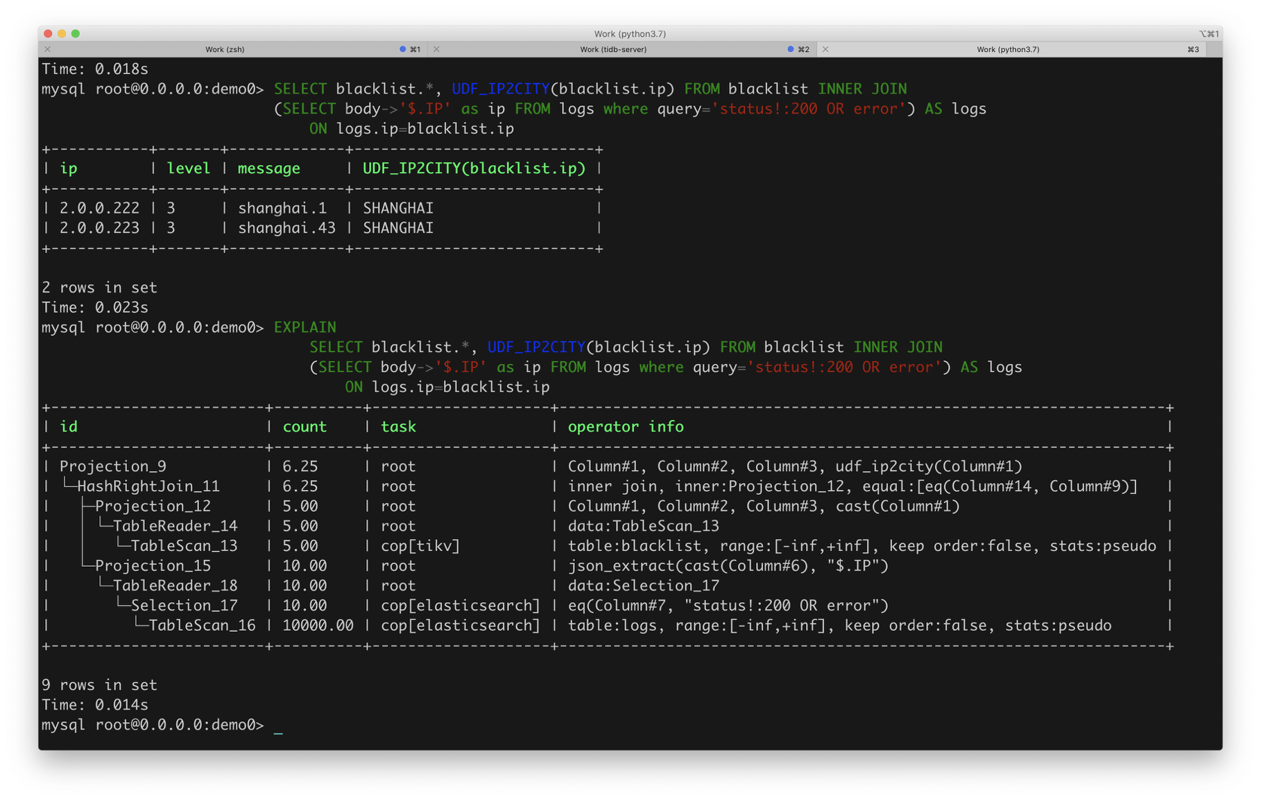
Task: Click 'cop[tikv]' task cell
Action: pos(420,546)
